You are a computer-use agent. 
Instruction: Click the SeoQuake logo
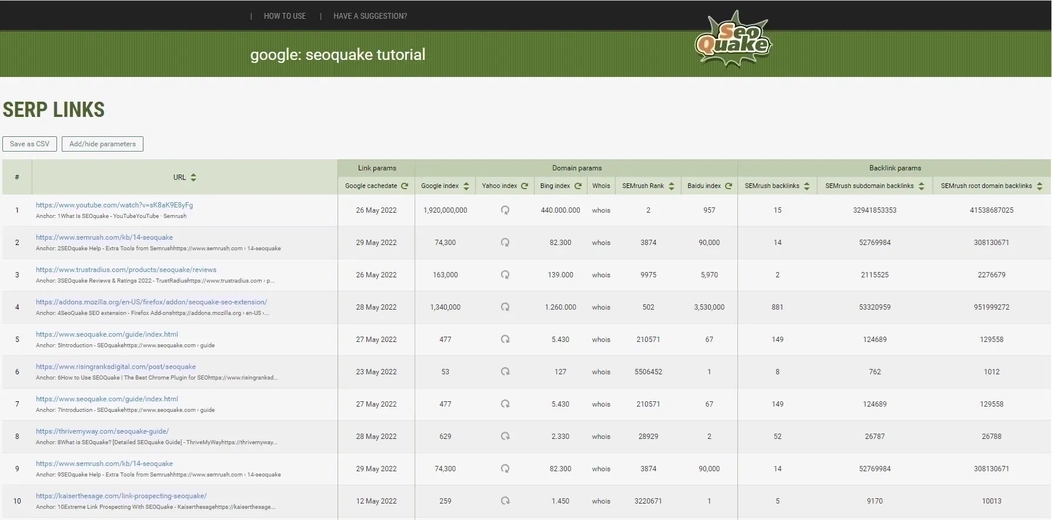coord(733,39)
